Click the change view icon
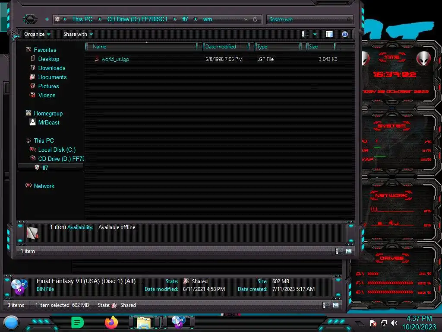Viewport: 442px width, 332px height. (305, 34)
